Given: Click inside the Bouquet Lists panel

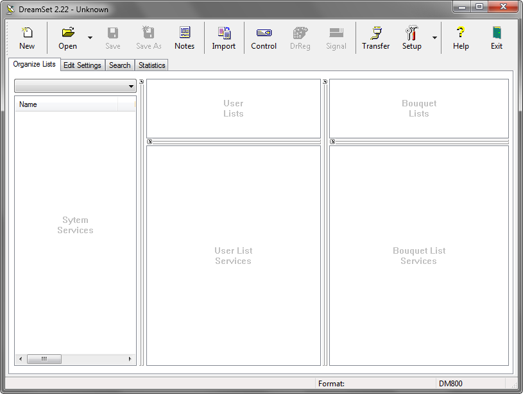Looking at the screenshot, I should point(419,108).
